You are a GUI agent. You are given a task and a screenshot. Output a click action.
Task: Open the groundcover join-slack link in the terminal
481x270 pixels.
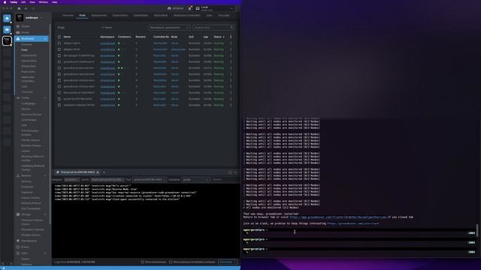point(352,223)
